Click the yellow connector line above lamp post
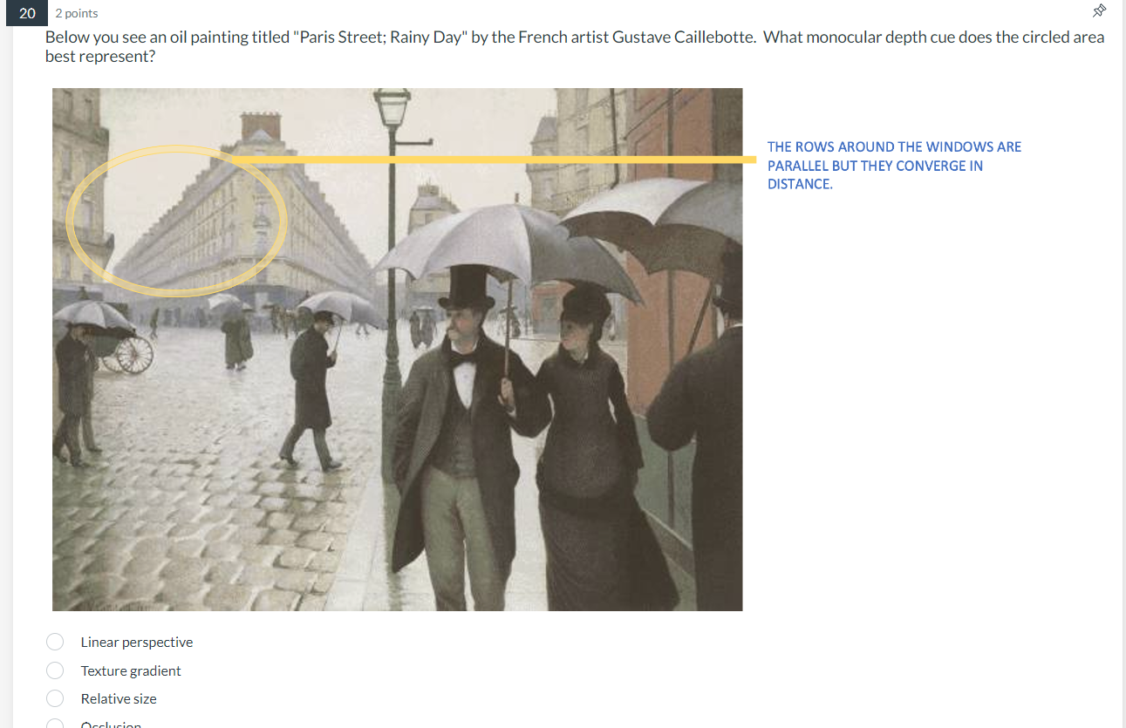1126x728 pixels. (x=494, y=160)
